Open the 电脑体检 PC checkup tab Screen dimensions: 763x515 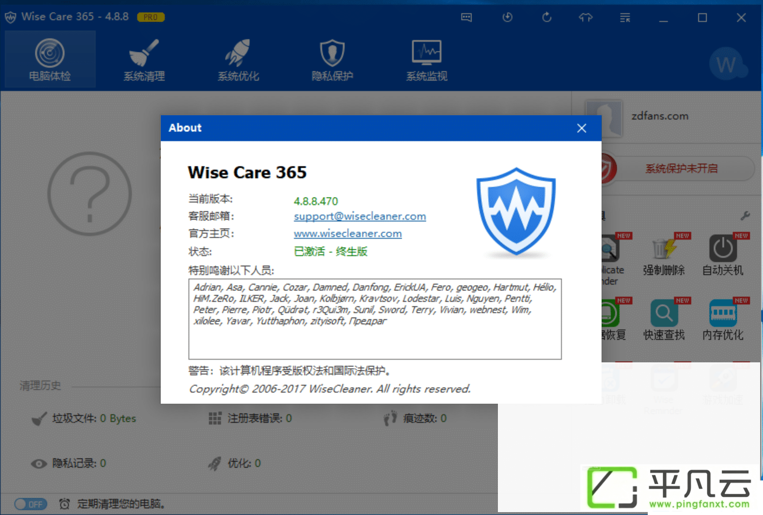50,59
